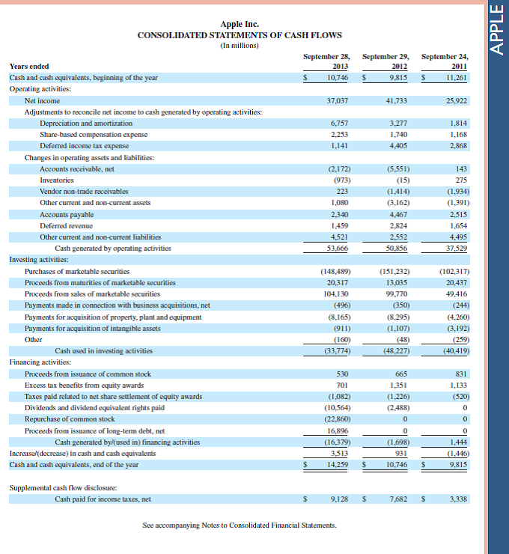Click 'Cash generated by/(used in) financing activities'
Viewport: 509px width, 554px height.
click(x=127, y=442)
